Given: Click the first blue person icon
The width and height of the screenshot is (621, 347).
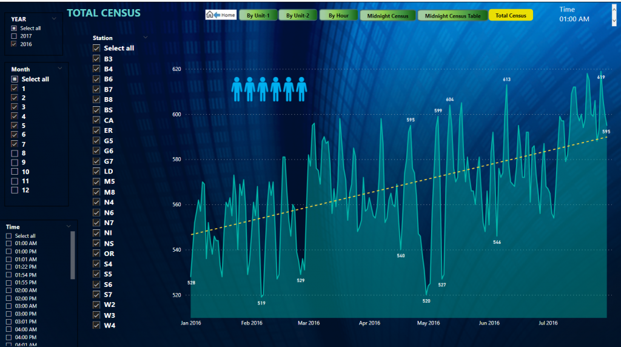Looking at the screenshot, I should tap(237, 89).
